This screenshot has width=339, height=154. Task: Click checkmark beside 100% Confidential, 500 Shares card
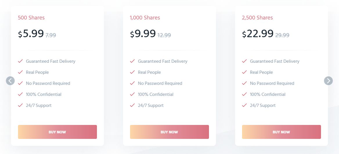(x=20, y=94)
